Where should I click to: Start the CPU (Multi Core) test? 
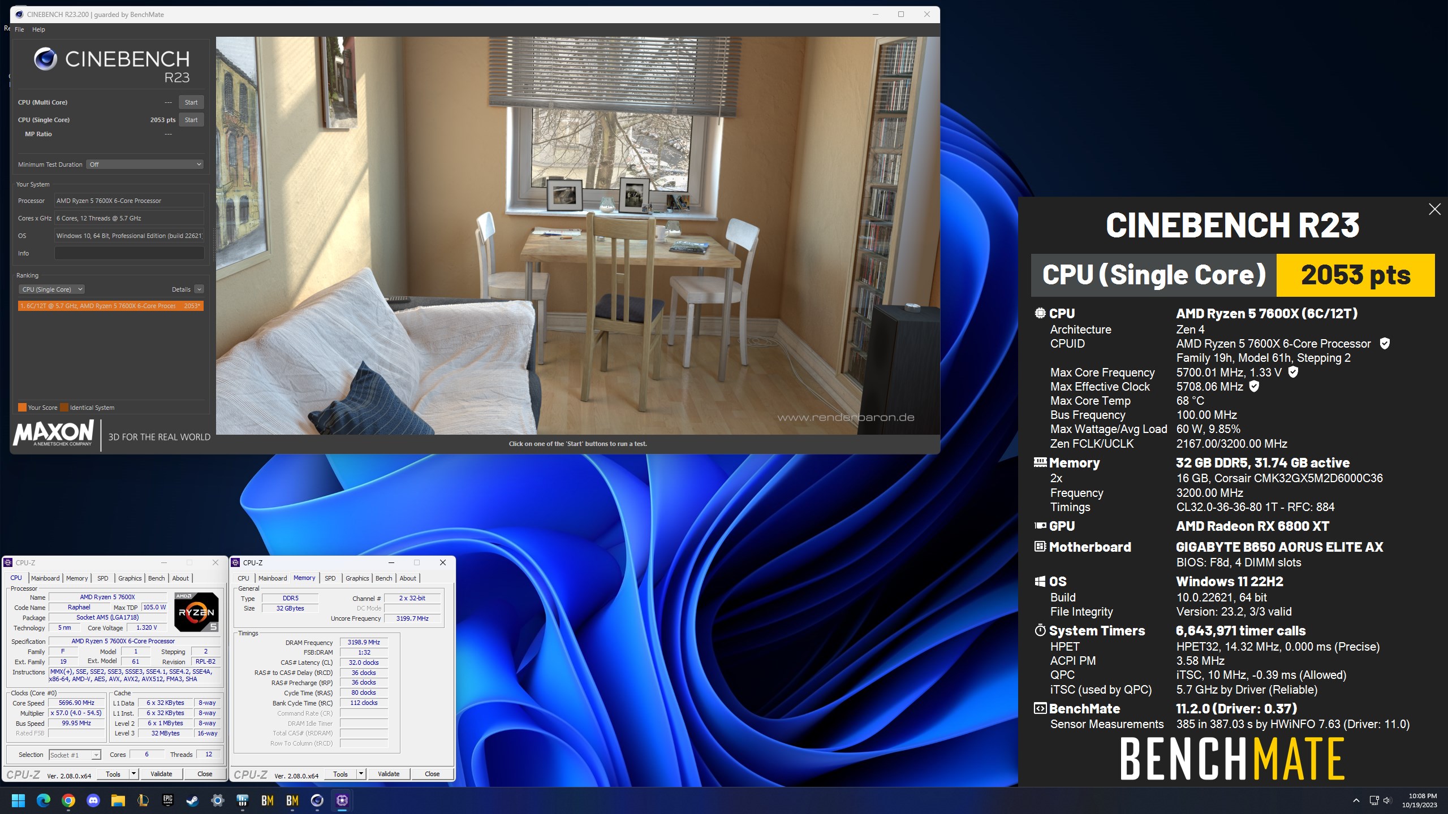(191, 102)
